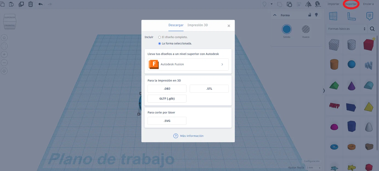Pick the orange cylinder shape
Viewport: 379px width, 171px height.
[x=334, y=64]
